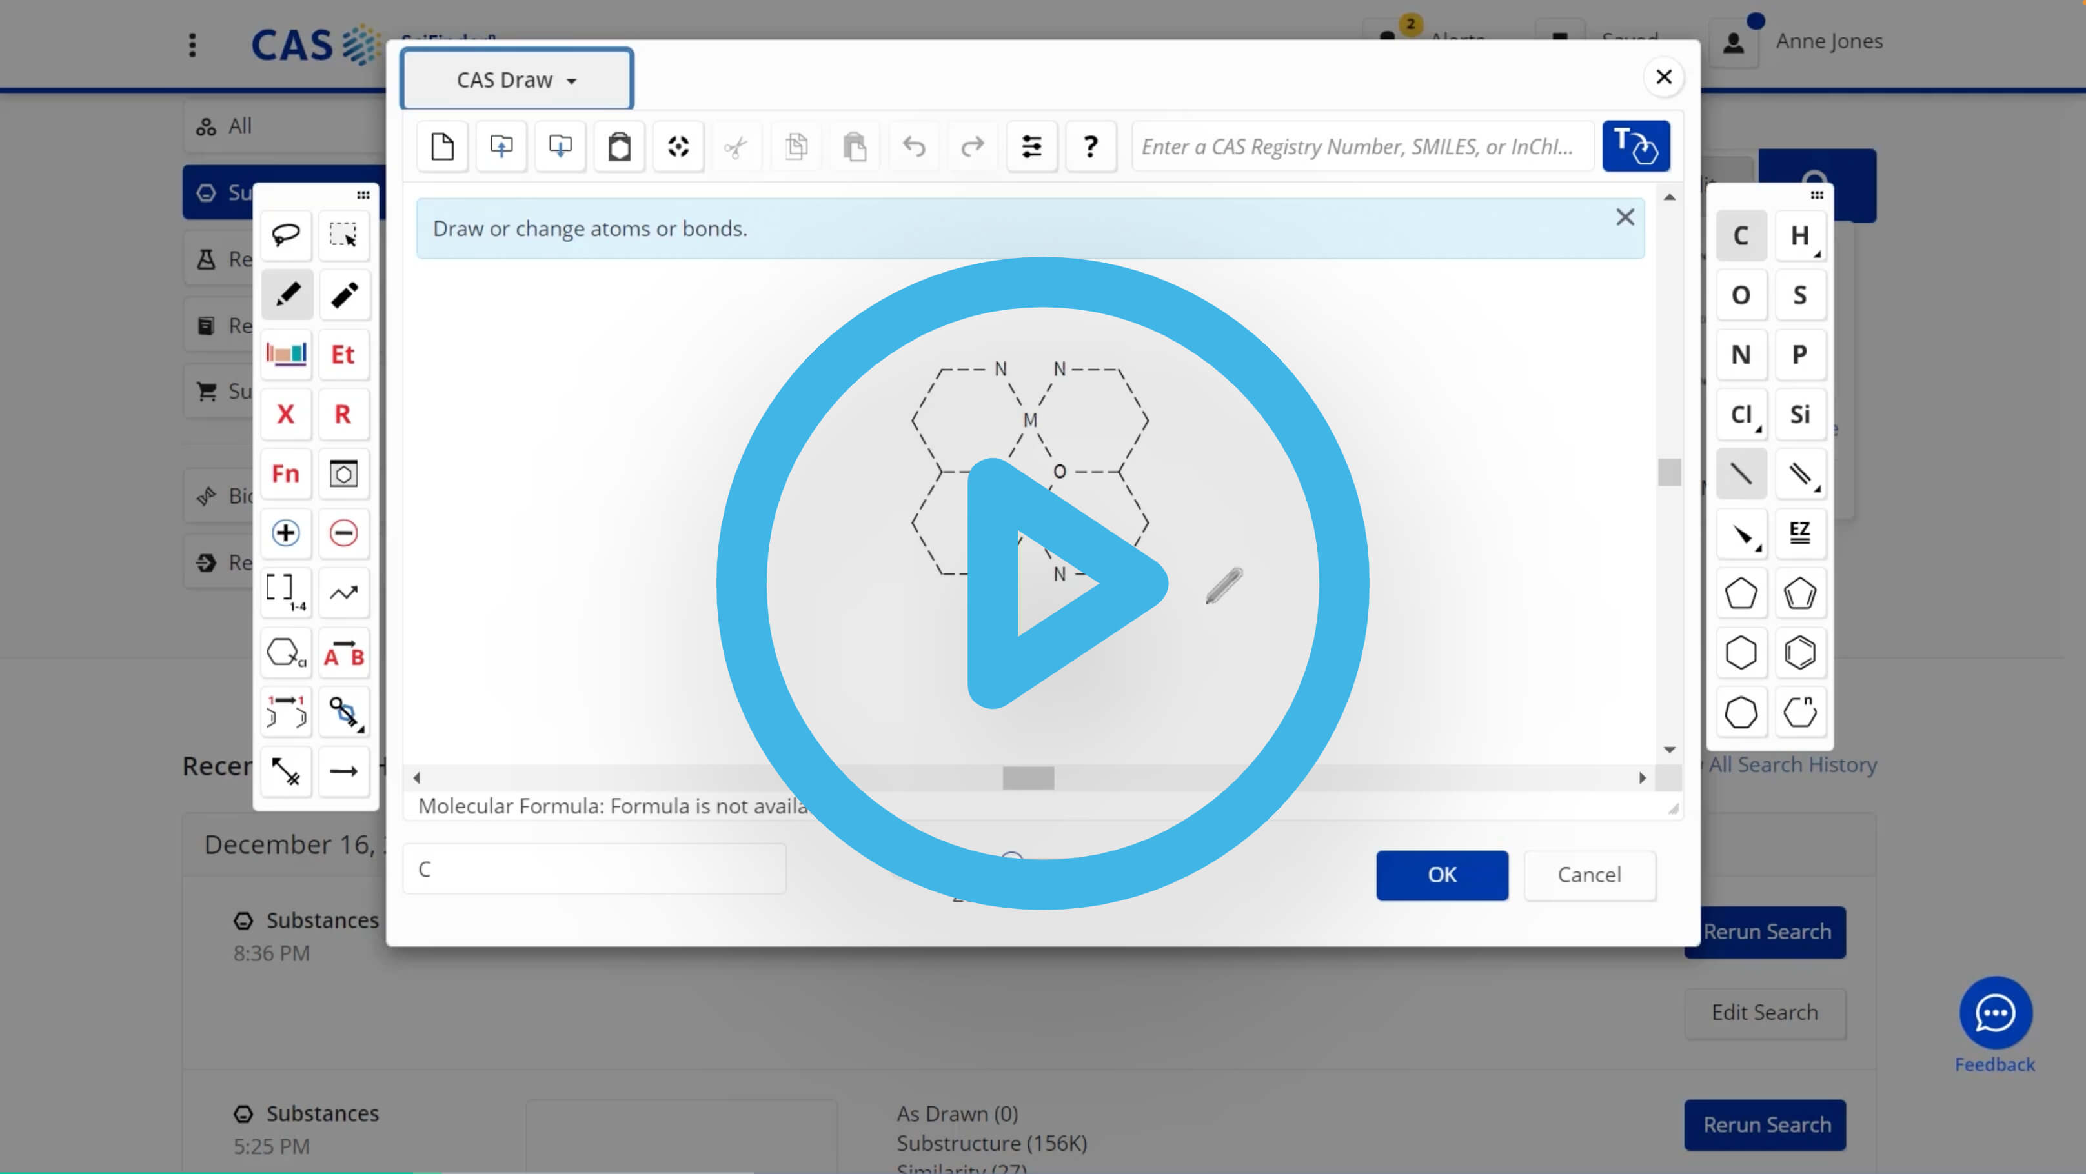Open the main kebab menu
The height and width of the screenshot is (1174, 2086).
click(x=192, y=45)
